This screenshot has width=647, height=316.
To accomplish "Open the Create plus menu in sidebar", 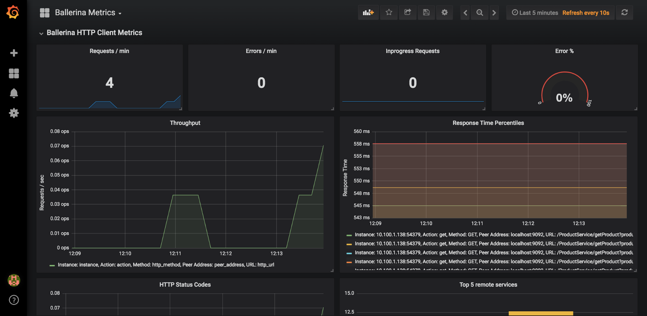I will tap(14, 53).
